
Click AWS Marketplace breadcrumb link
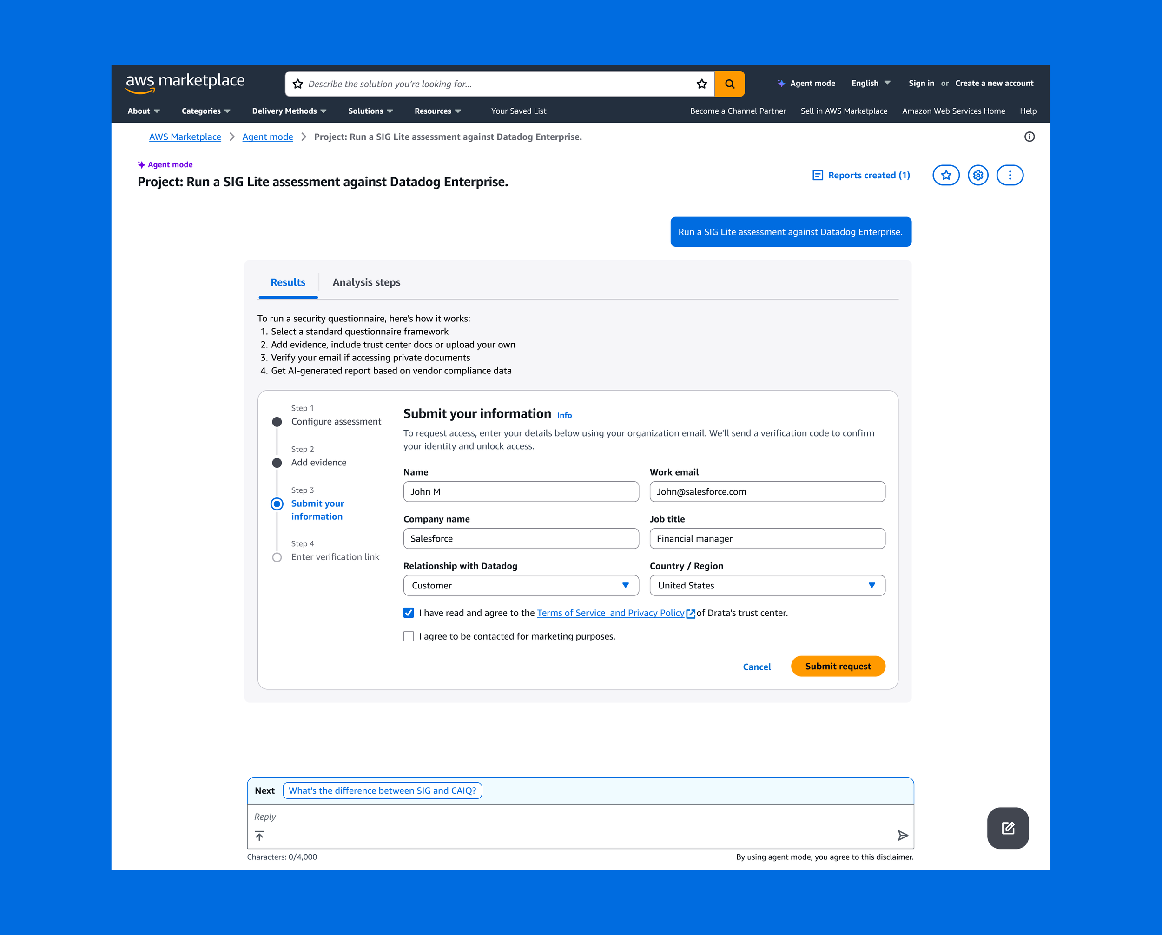coord(185,137)
